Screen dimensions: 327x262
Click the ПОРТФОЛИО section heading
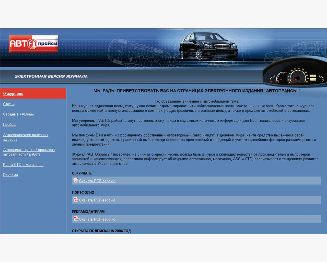pos(83,192)
